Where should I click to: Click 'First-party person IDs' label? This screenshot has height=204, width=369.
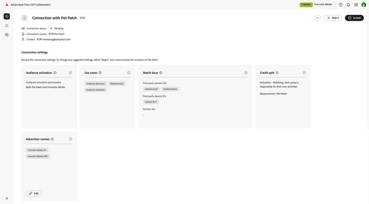154,83
